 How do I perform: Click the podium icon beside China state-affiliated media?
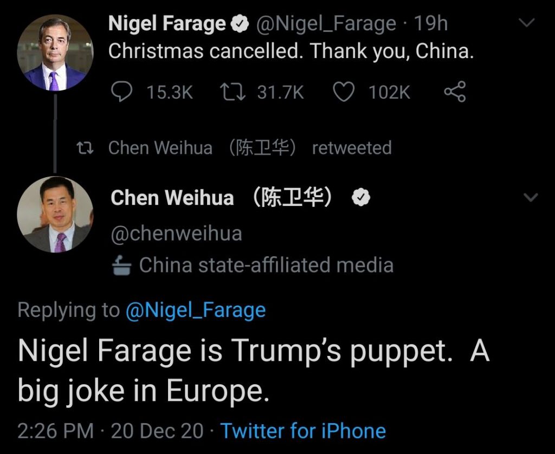click(121, 264)
